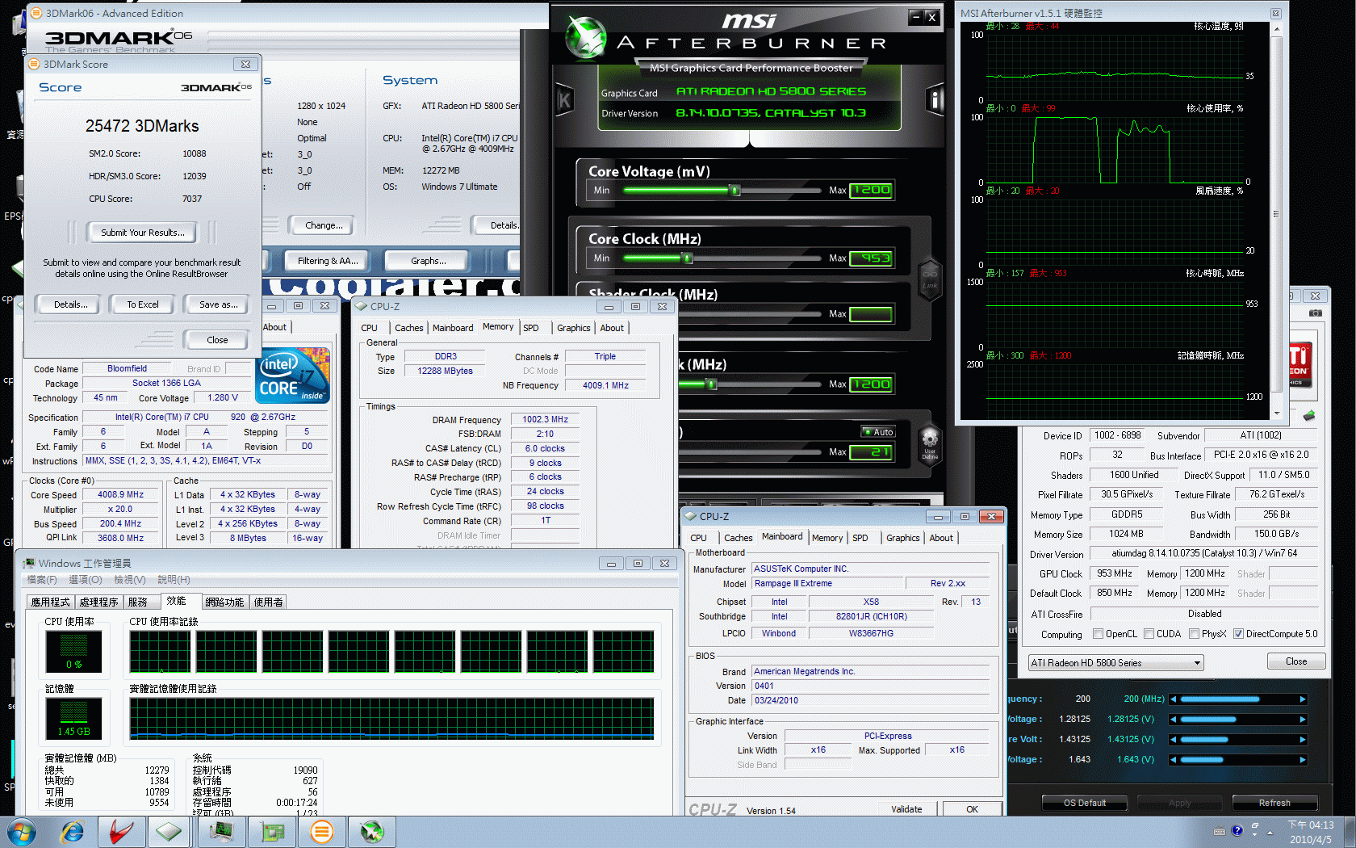Click the Core Clock slider handle

tap(688, 258)
